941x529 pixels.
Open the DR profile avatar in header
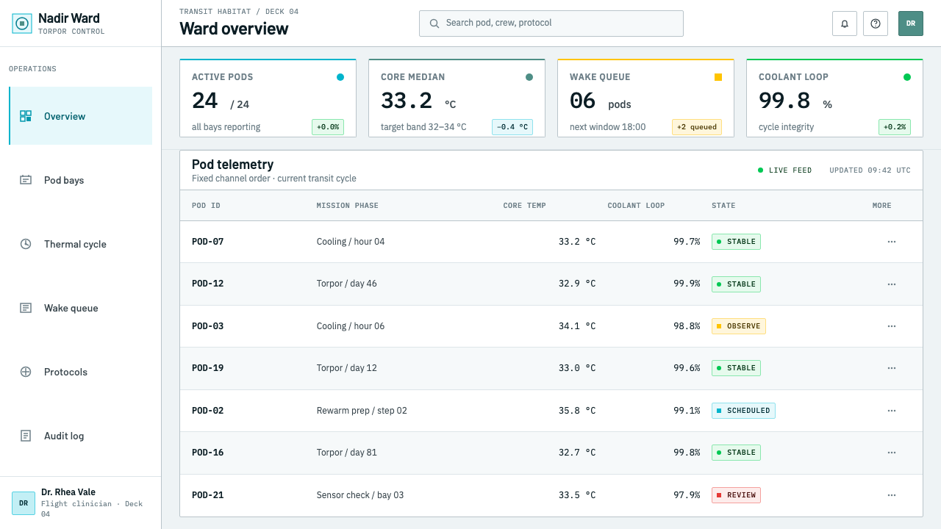point(911,24)
